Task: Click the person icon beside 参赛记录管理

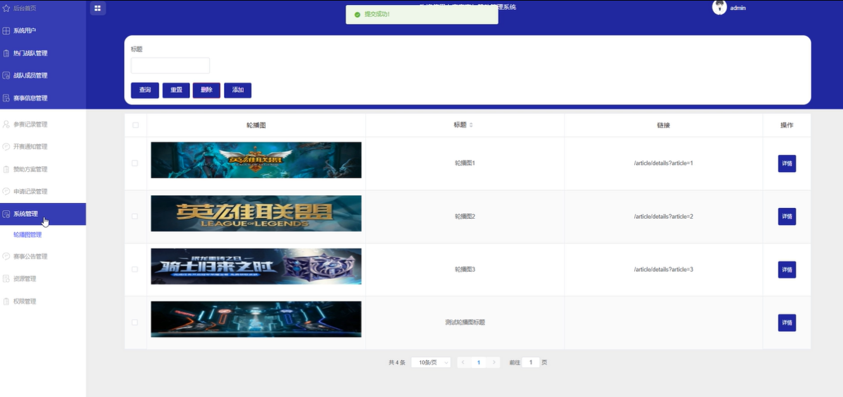Action: 6,124
